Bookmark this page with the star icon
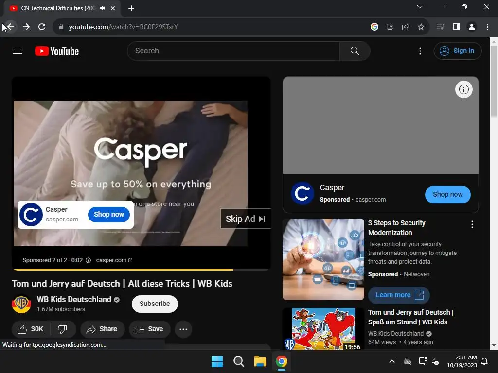This screenshot has height=373, width=498. pos(421,27)
